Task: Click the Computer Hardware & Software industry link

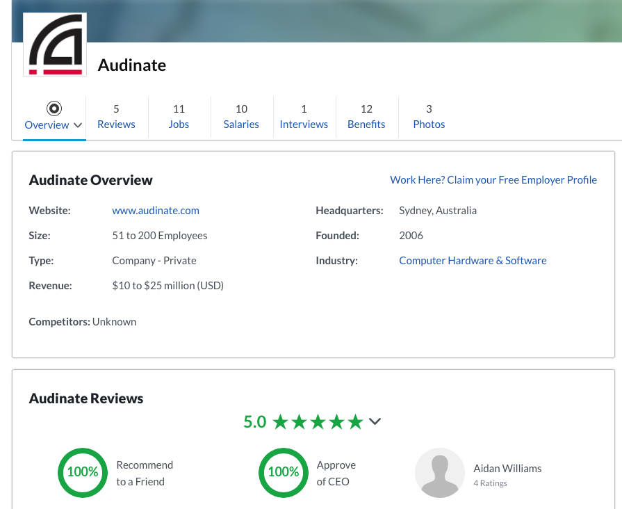Action: click(473, 260)
